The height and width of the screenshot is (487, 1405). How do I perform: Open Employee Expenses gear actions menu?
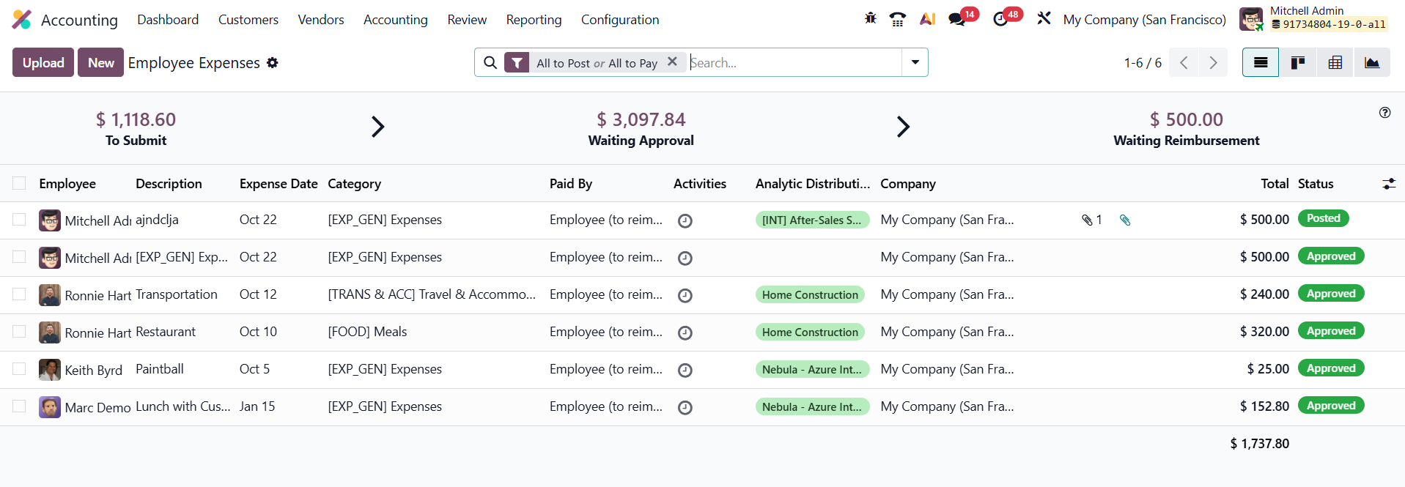(273, 63)
